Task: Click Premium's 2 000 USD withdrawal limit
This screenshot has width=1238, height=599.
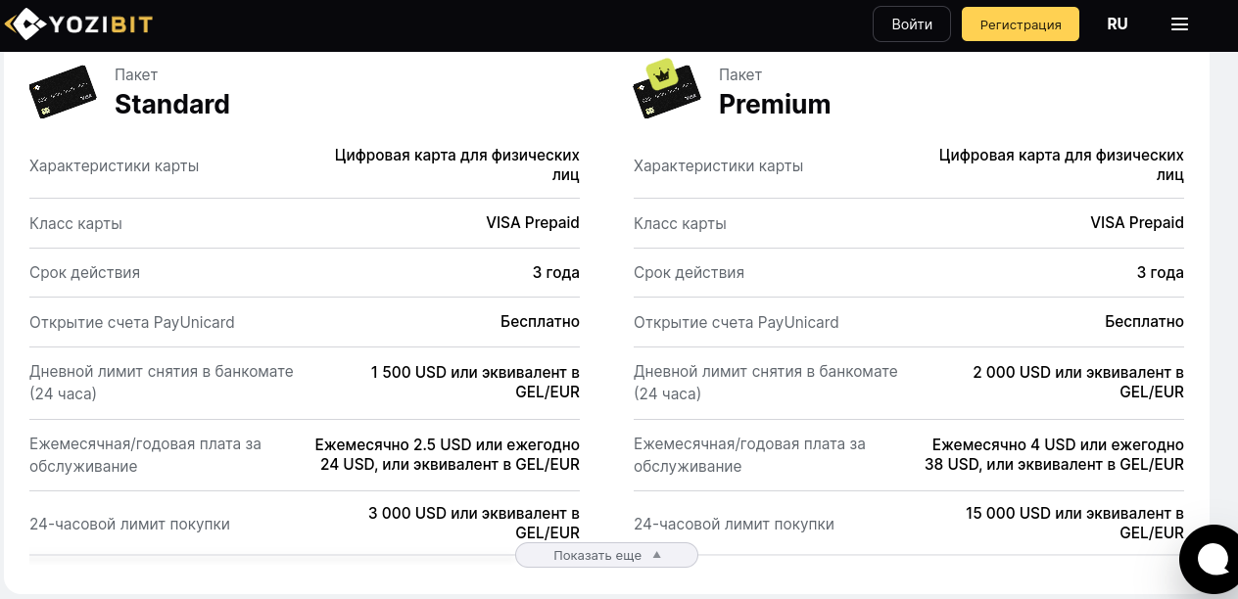Action: tap(1078, 382)
